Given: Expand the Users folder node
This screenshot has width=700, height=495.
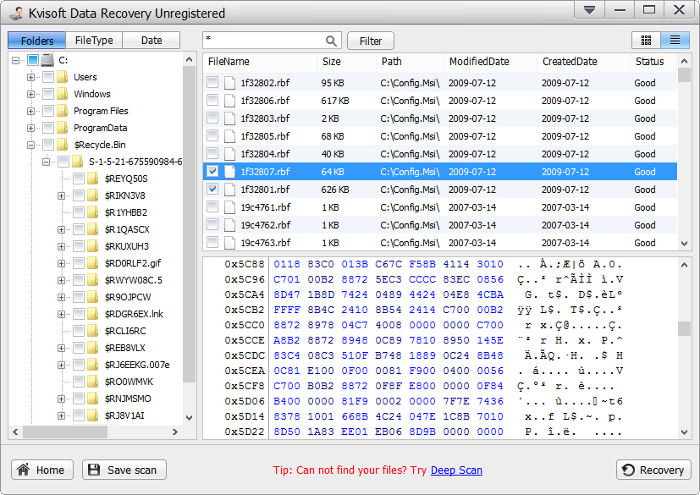Looking at the screenshot, I should pyautogui.click(x=30, y=77).
